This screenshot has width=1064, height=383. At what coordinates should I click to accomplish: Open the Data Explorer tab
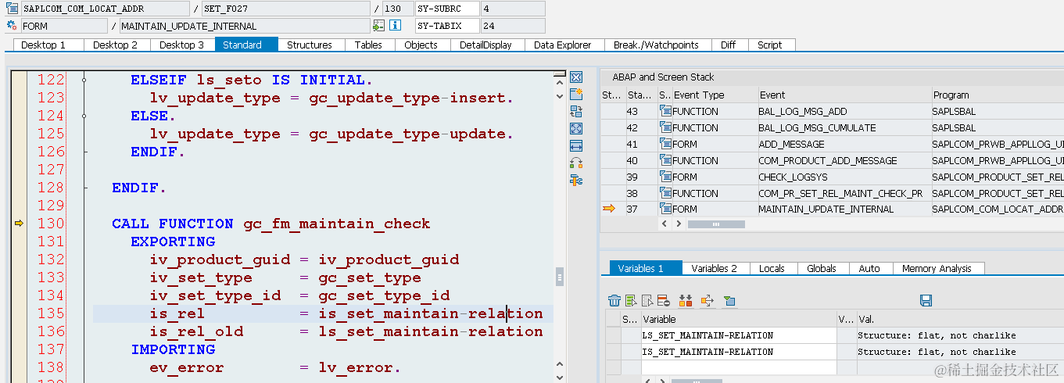tap(563, 45)
